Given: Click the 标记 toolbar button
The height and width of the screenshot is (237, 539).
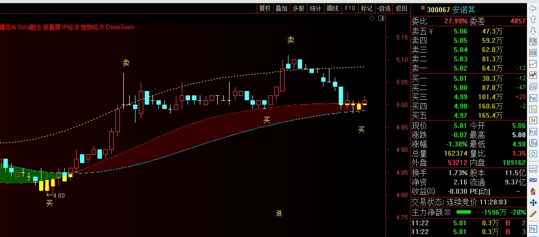Looking at the screenshot, I should (x=366, y=9).
